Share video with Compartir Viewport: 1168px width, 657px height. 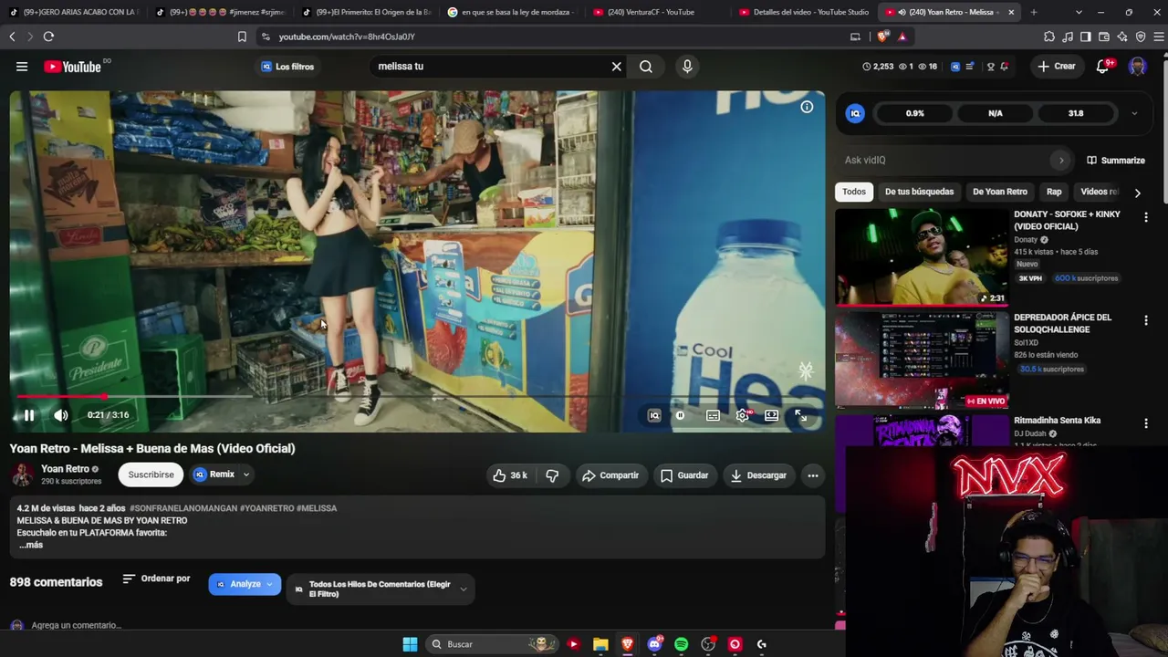tap(610, 475)
